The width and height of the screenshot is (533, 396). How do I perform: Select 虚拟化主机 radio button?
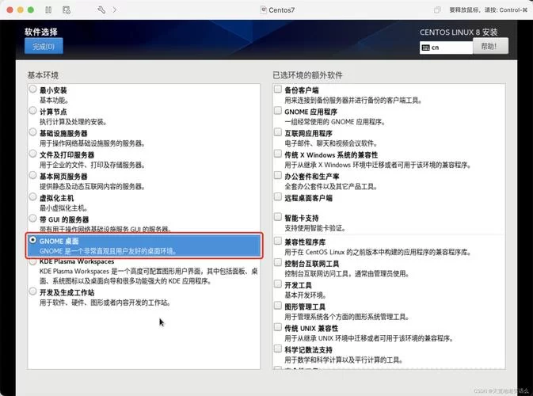pyautogui.click(x=32, y=196)
